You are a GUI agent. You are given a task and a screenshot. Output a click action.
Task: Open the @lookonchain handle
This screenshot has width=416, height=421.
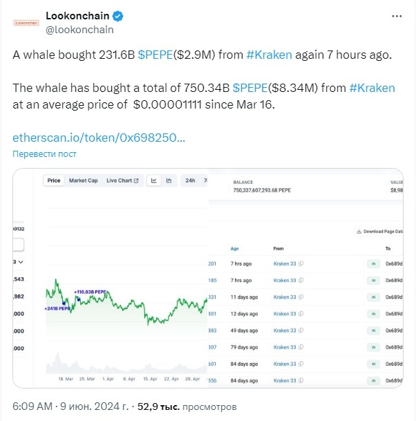[79, 30]
